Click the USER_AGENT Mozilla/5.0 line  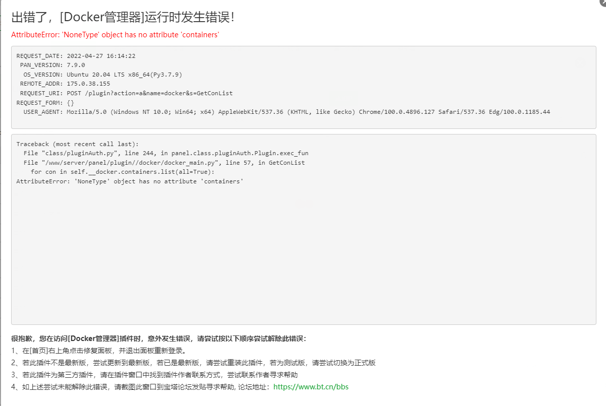(x=287, y=112)
